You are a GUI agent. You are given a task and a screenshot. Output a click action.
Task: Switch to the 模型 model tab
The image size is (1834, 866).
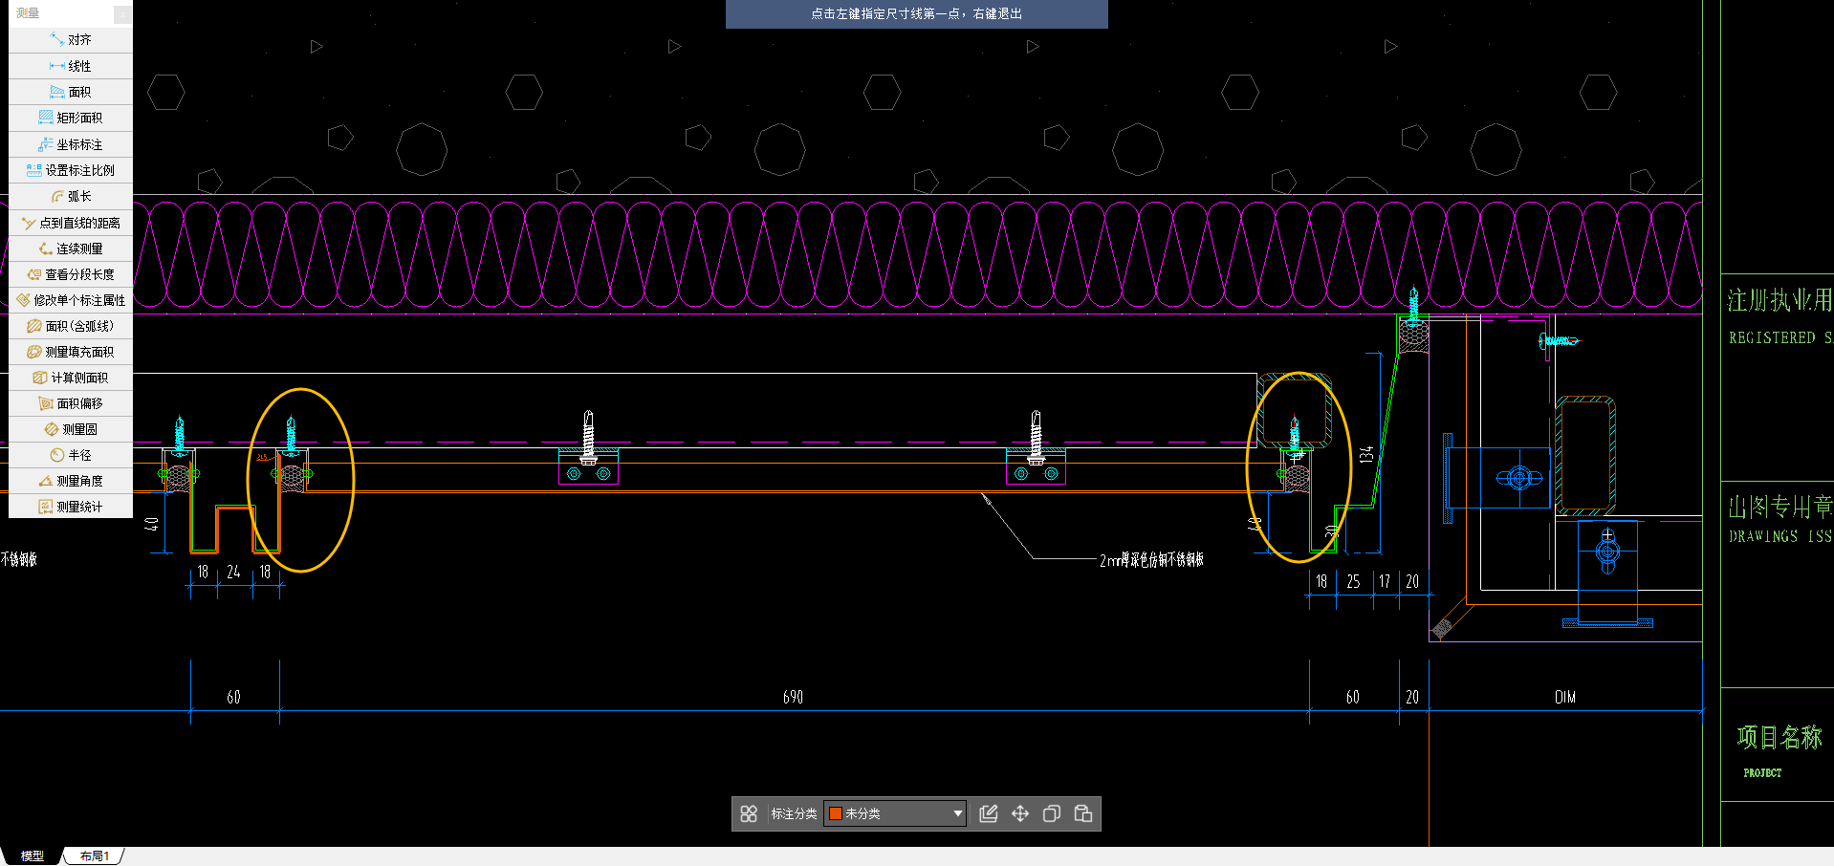pos(33,855)
